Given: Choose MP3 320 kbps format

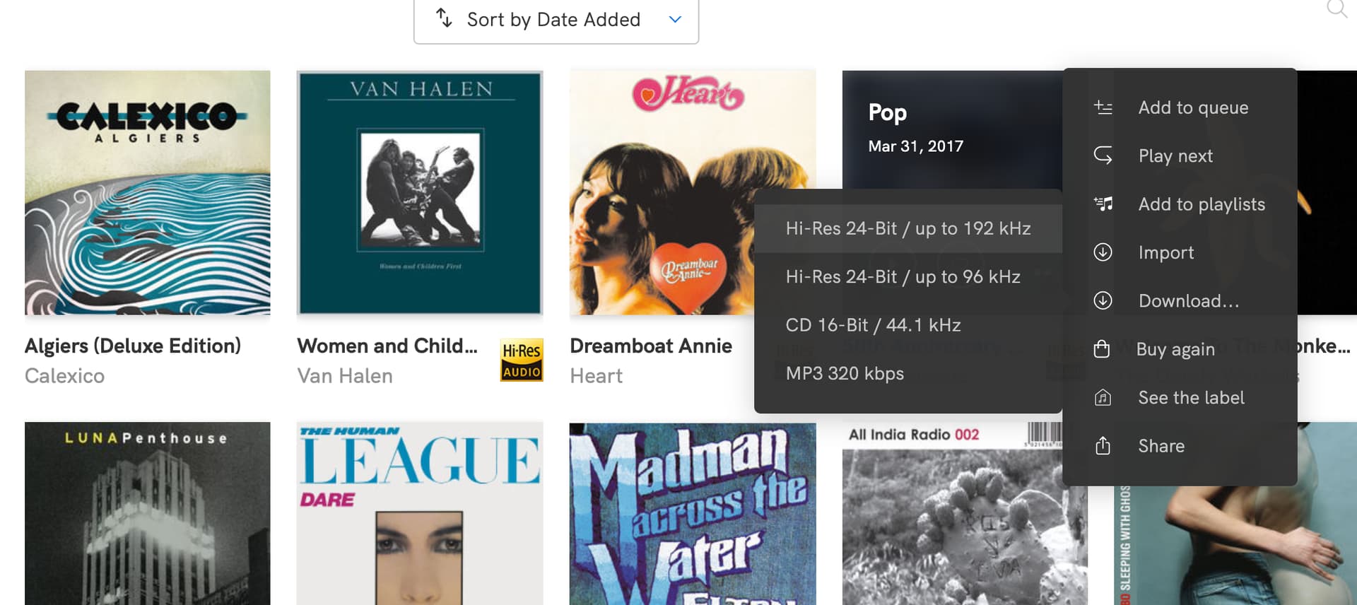Looking at the screenshot, I should point(908,373).
